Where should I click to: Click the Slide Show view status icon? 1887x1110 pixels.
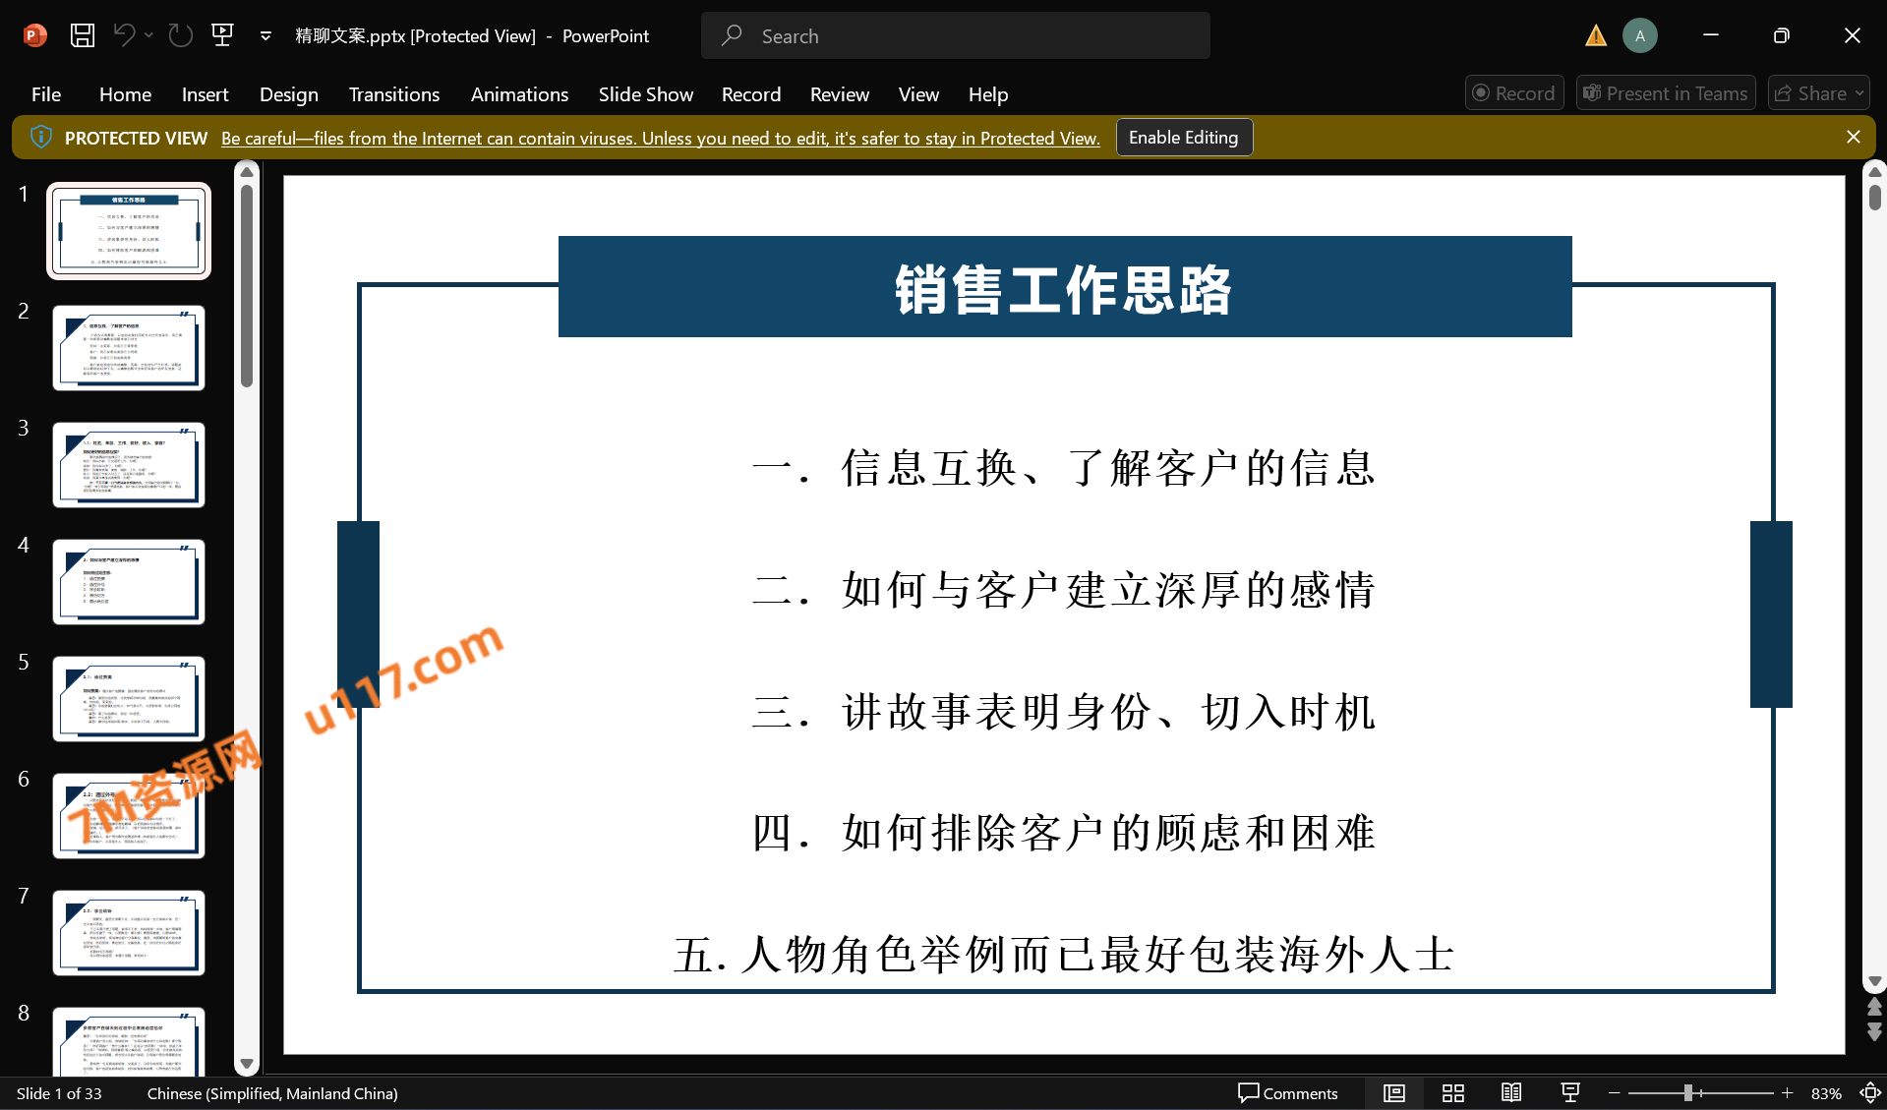tap(1570, 1093)
